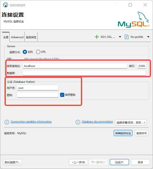Click the 端口 3306 input field
Screen dimensions: 153x169
coord(142,66)
